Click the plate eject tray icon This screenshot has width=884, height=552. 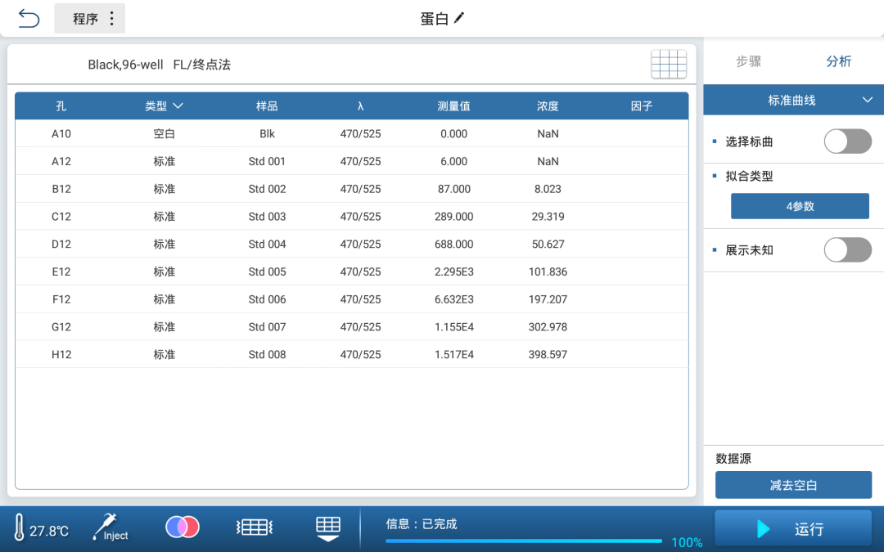[327, 528]
